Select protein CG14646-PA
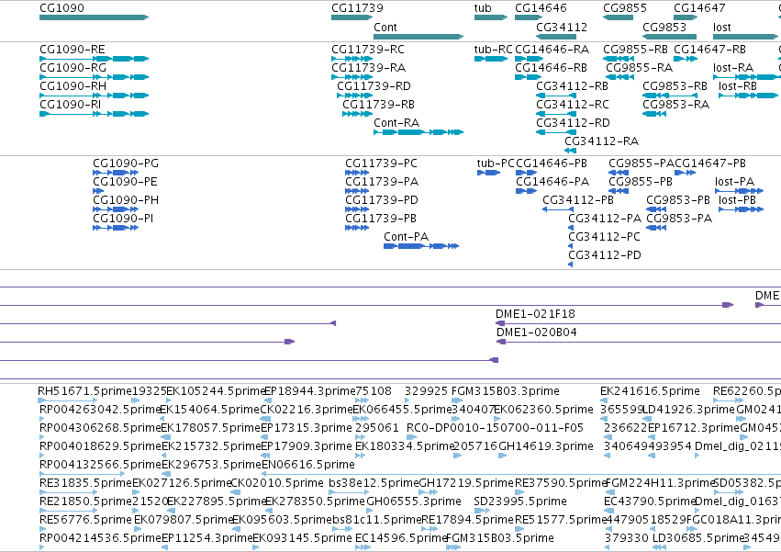The image size is (781, 552). 527,191
